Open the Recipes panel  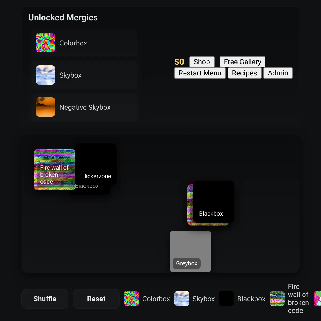[x=244, y=73]
